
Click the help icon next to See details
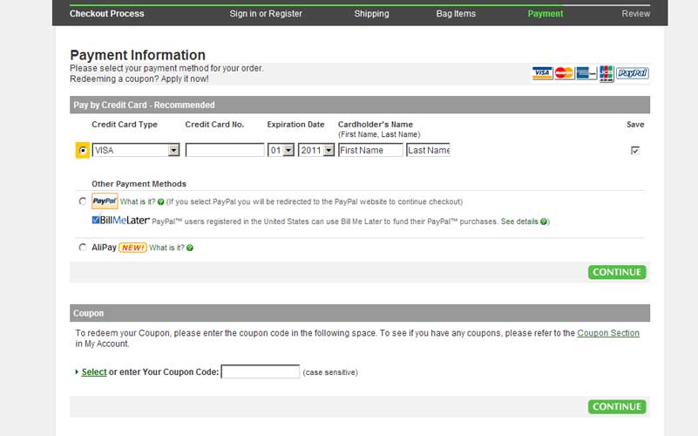coord(545,221)
